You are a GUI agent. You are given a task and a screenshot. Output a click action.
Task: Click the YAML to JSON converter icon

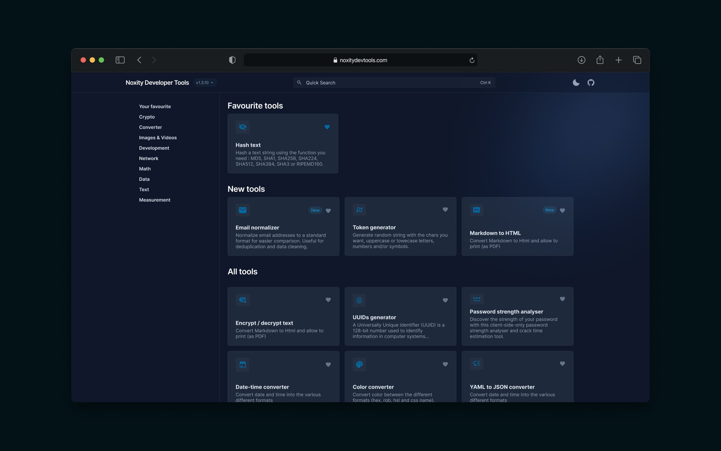(476, 363)
